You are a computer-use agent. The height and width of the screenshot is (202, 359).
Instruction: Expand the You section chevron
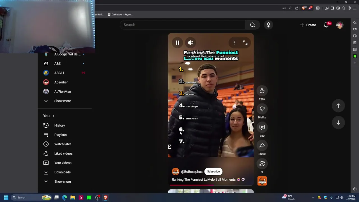[53, 116]
